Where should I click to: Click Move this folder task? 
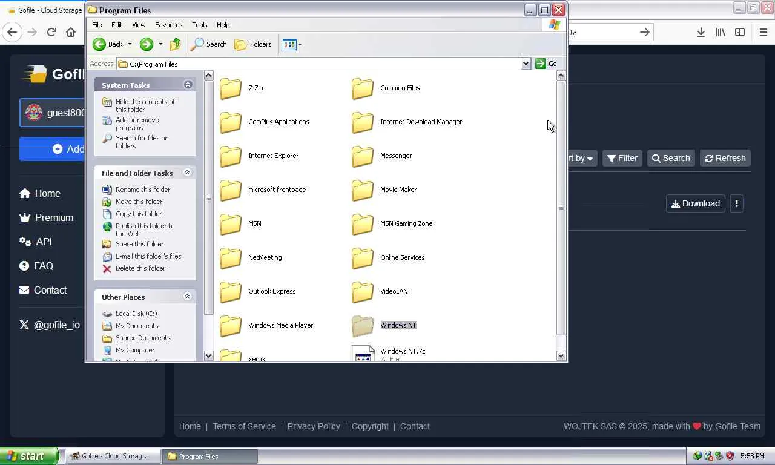pos(139,202)
